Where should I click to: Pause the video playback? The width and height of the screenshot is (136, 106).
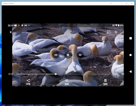click(x=68, y=55)
